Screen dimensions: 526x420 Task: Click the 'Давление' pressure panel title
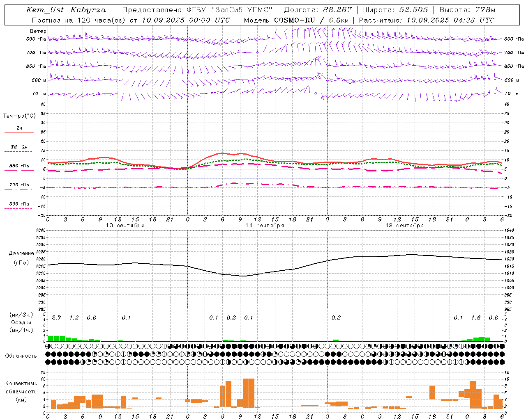pos(21,253)
